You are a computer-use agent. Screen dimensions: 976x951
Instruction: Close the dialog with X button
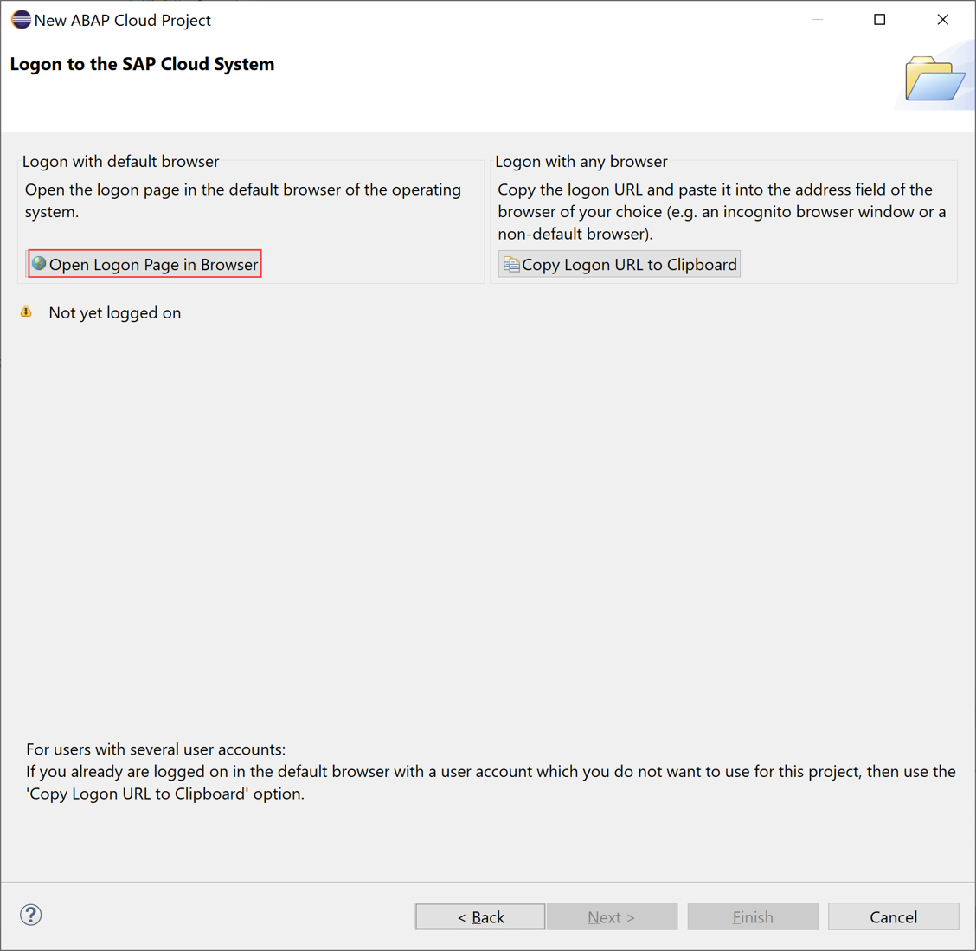[943, 20]
